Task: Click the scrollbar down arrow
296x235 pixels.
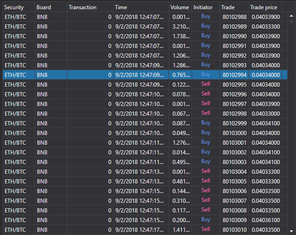Action: (291, 231)
